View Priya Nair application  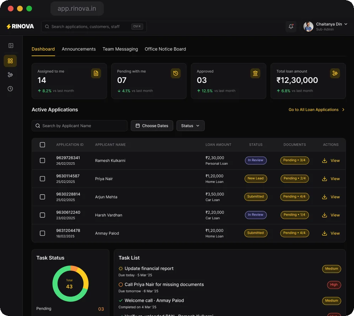coord(335,179)
